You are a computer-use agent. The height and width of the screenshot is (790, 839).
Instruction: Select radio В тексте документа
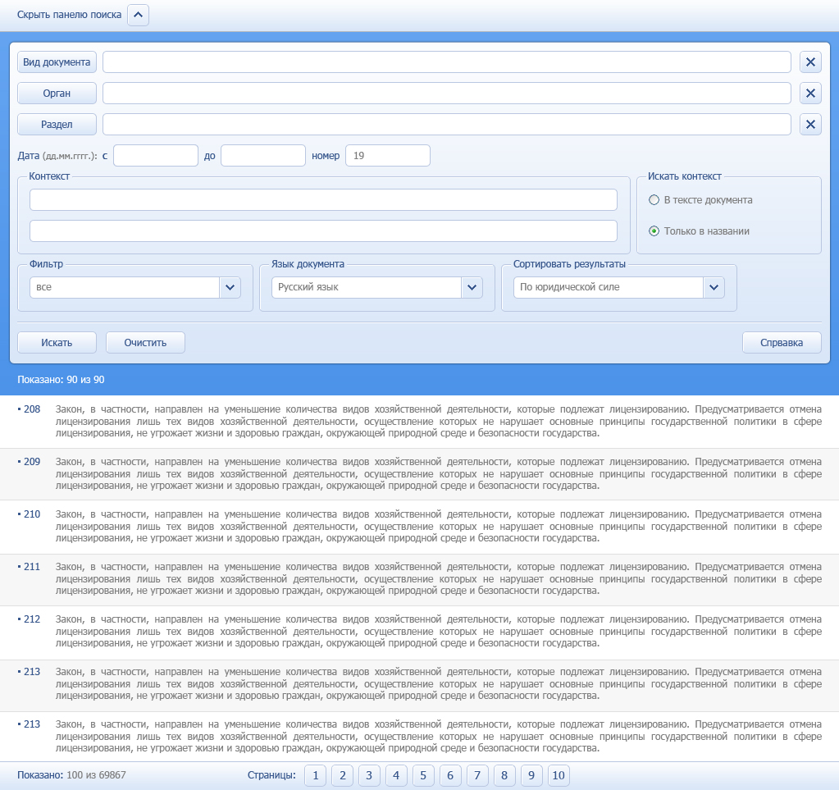click(x=654, y=200)
